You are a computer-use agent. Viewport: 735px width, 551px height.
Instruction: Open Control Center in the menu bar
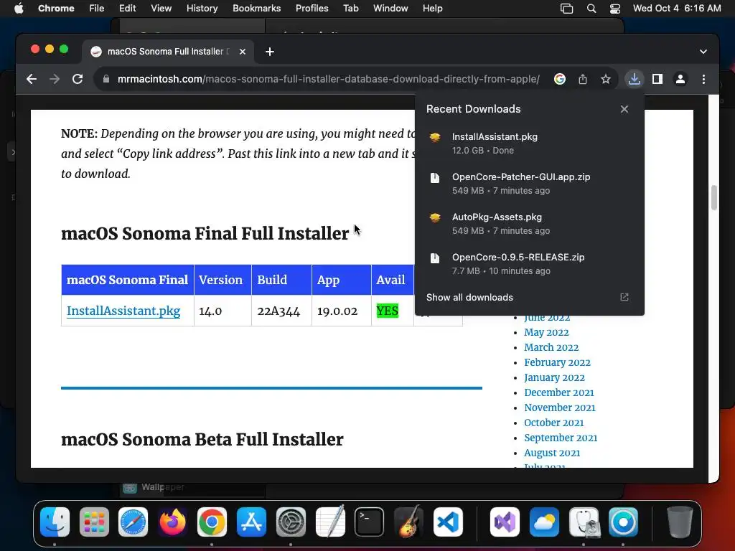tap(615, 9)
